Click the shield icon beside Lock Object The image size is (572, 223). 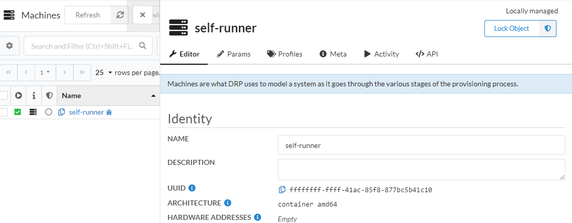pyautogui.click(x=548, y=29)
